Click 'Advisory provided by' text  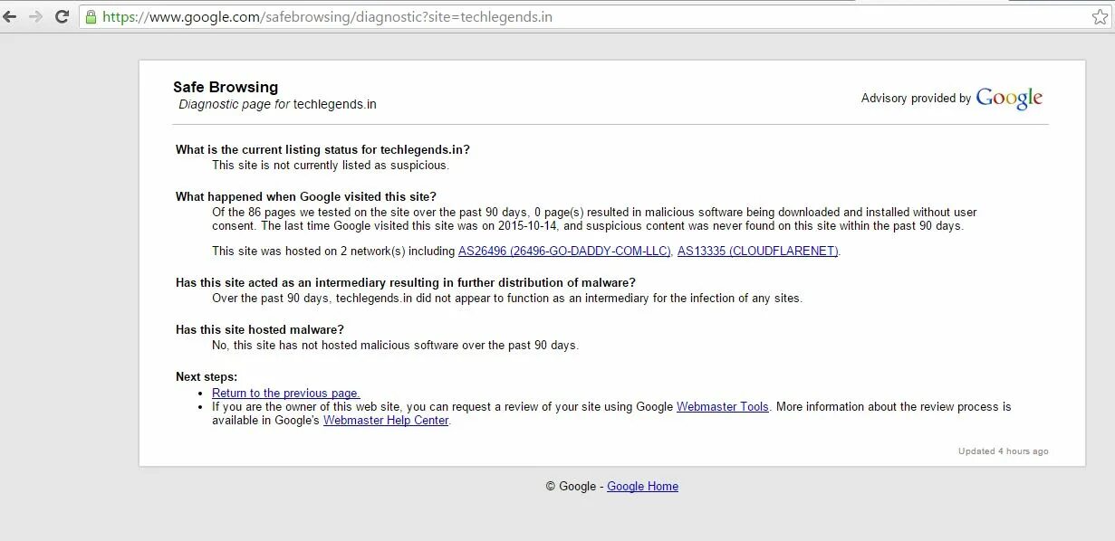[x=916, y=98]
